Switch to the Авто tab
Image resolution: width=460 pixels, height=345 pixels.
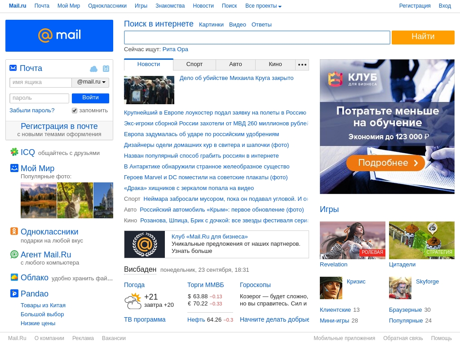tap(235, 64)
